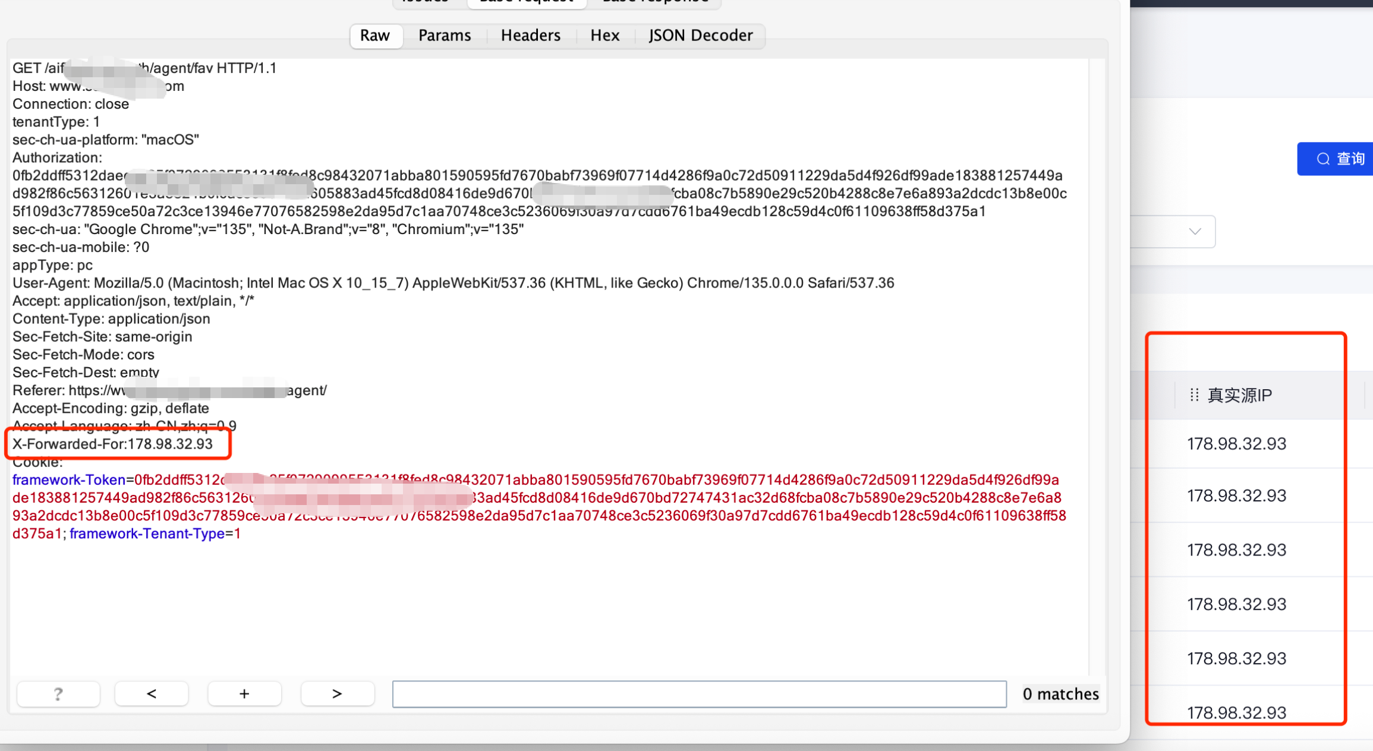1373x751 pixels.
Task: Select the Connection: close header line
Action: click(x=71, y=104)
